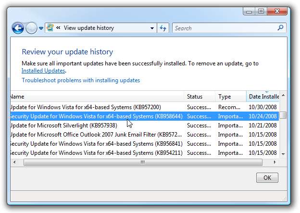The width and height of the screenshot is (300, 213).
Task: Close the update history window
Action: 277,11
